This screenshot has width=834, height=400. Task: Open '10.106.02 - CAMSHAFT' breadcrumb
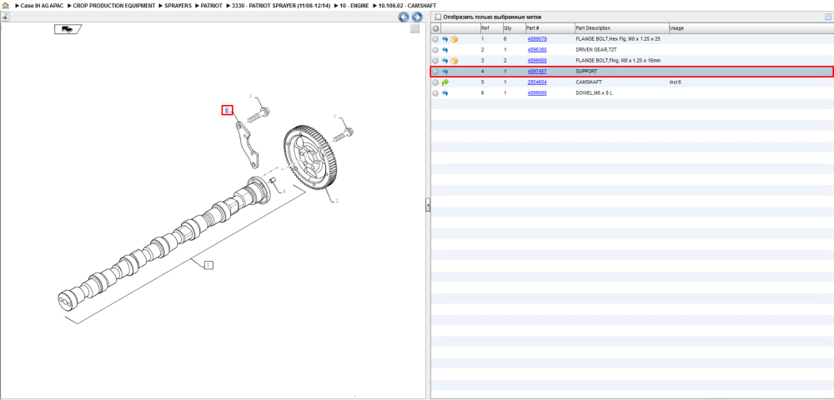coord(408,5)
